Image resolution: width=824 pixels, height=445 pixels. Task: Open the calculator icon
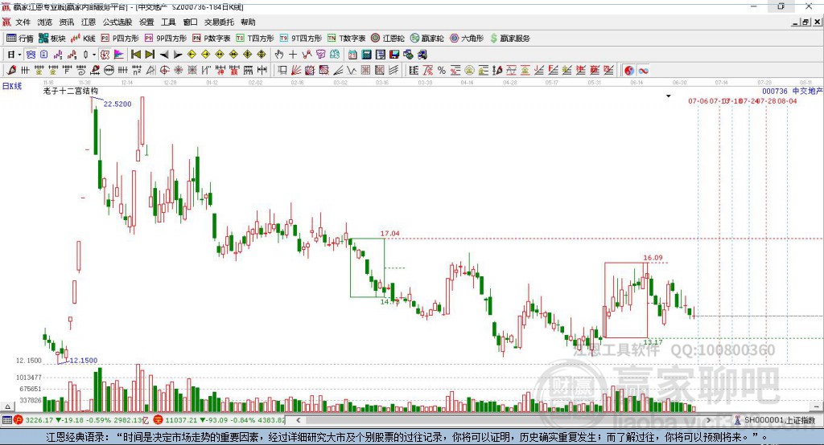(x=366, y=55)
